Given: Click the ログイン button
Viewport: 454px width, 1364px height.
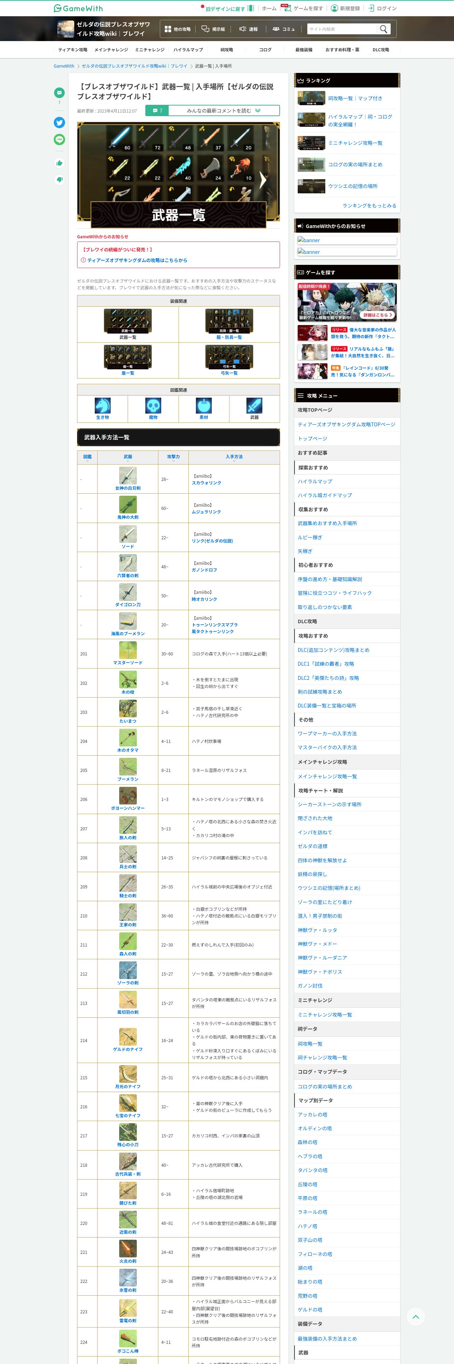Looking at the screenshot, I should click(x=382, y=8).
